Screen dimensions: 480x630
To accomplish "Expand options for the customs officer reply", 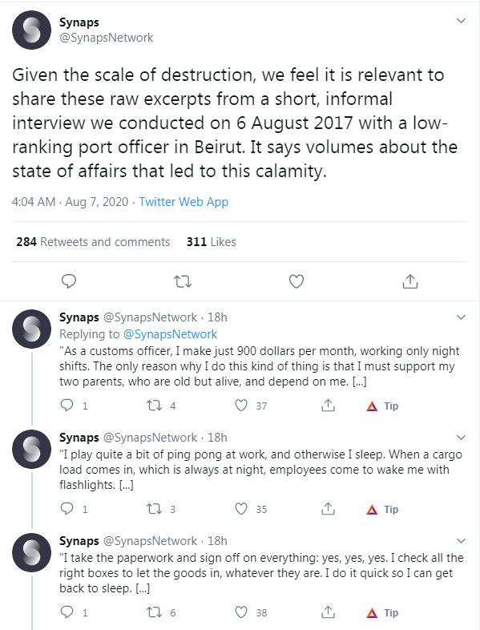I will (x=461, y=317).
